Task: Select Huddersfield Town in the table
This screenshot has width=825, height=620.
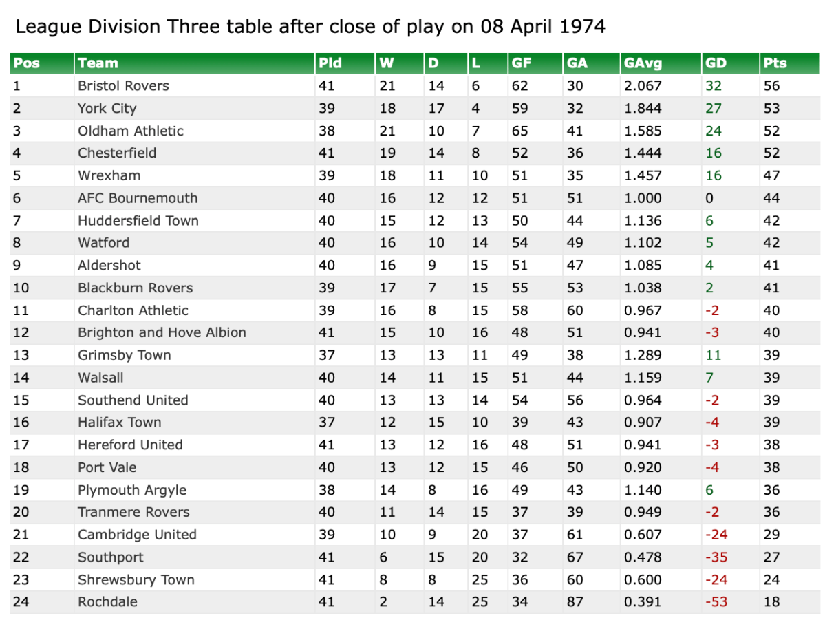Action: 138,221
